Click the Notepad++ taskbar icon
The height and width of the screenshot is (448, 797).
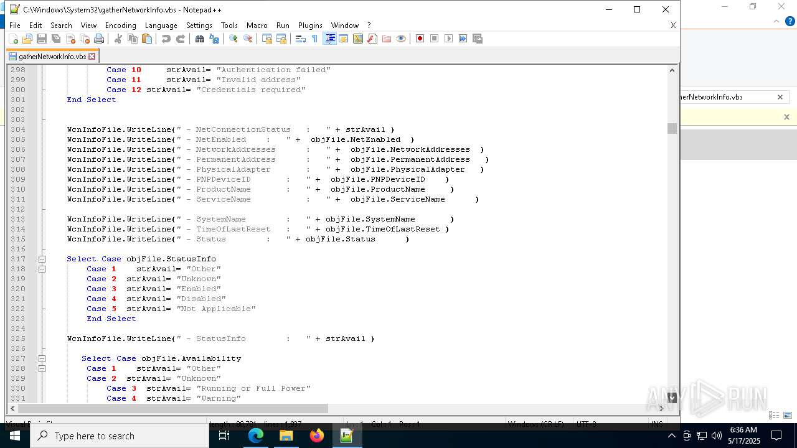(x=347, y=436)
